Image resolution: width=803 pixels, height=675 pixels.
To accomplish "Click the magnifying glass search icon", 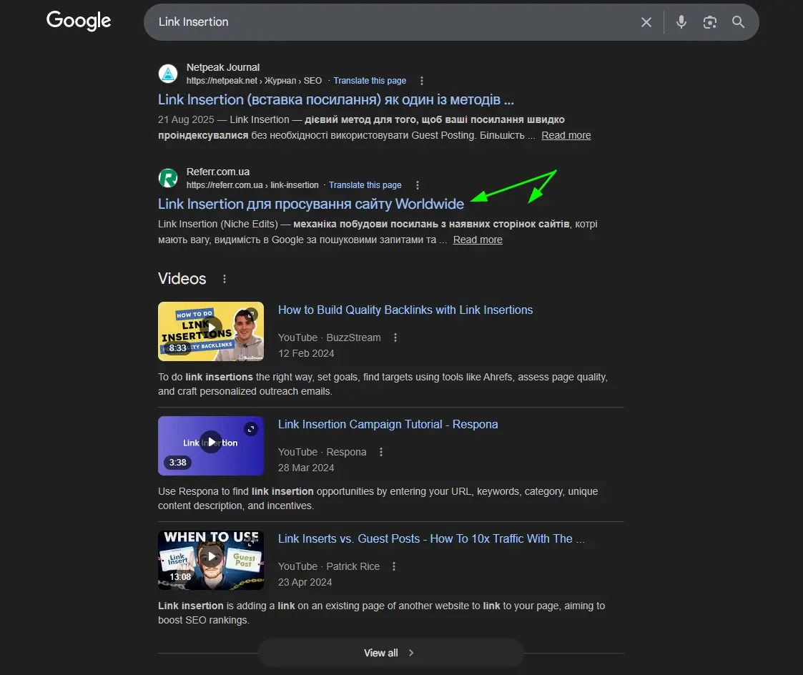I will click(x=739, y=22).
